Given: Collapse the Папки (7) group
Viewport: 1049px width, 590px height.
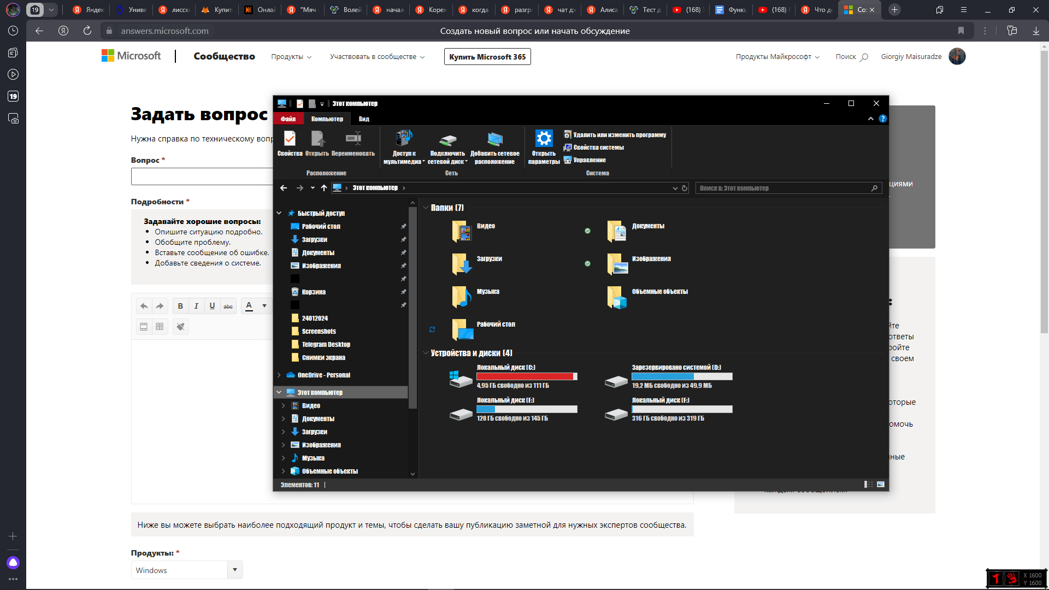Looking at the screenshot, I should pyautogui.click(x=426, y=208).
